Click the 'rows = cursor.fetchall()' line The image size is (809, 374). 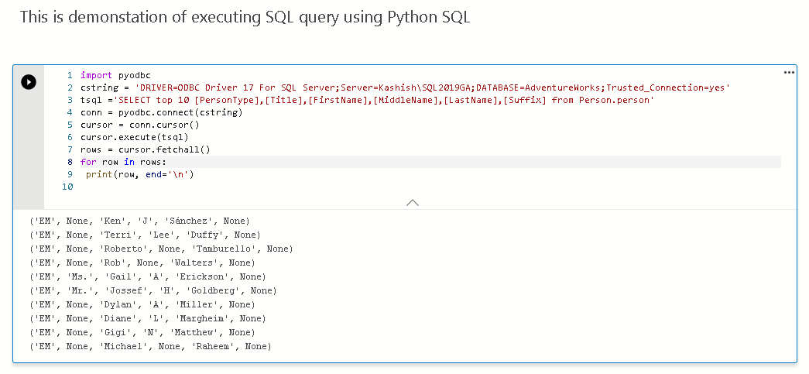[145, 149]
